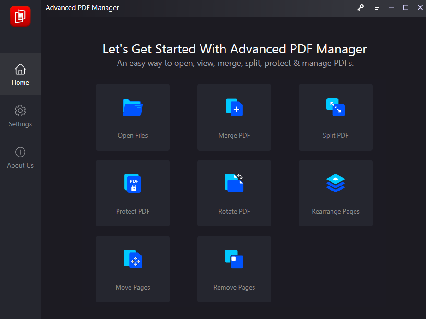426x319 pixels.
Task: Open the About Us sidebar label
Action: [x=20, y=165]
